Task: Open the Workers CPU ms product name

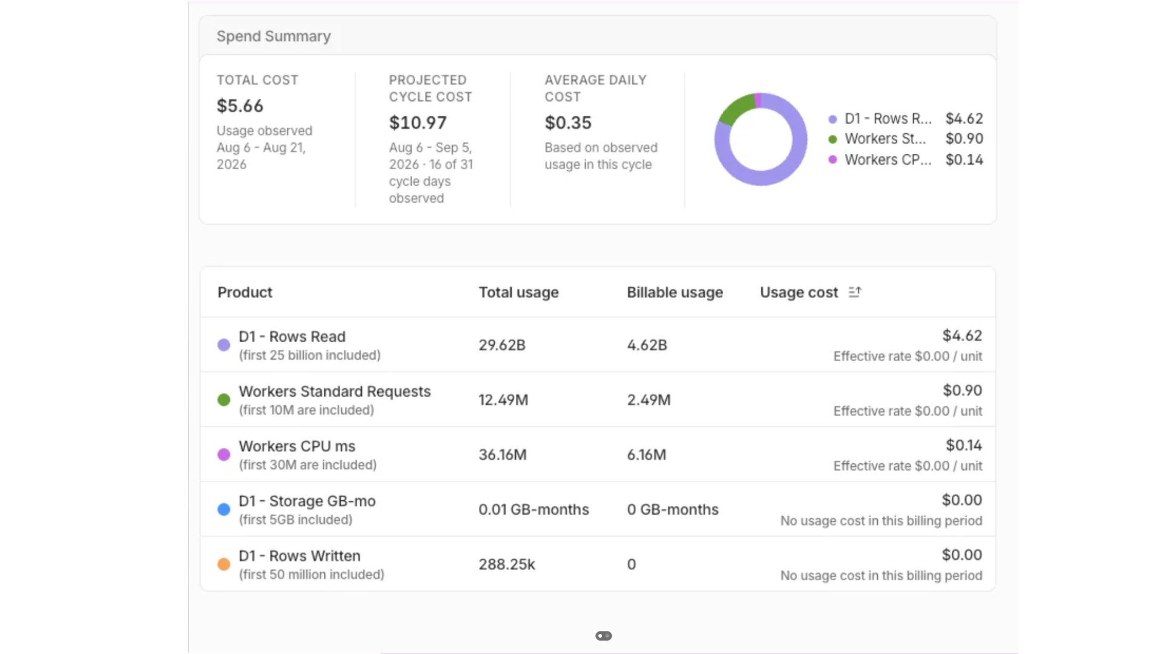Action: (297, 446)
